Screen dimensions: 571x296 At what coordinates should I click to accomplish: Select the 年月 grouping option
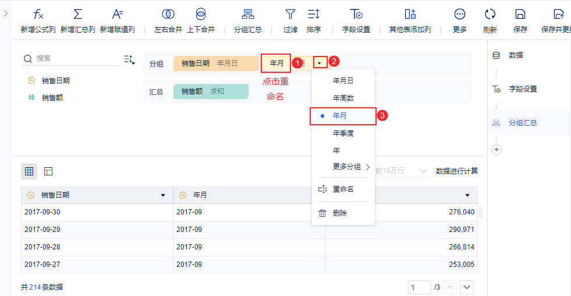tap(339, 116)
